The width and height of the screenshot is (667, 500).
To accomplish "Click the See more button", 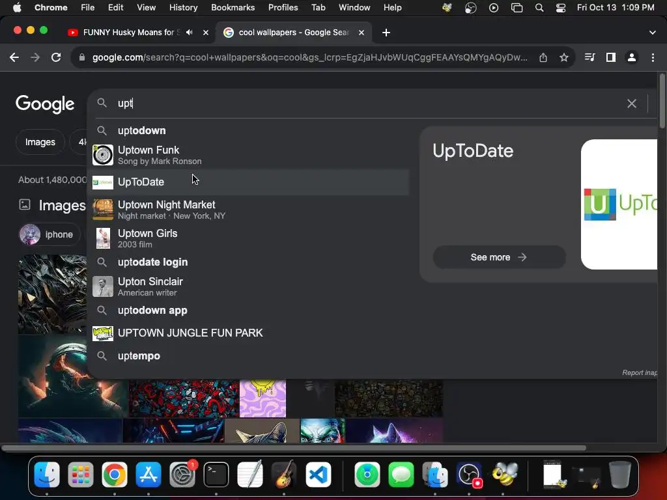I will [499, 257].
